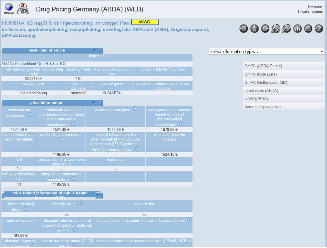Collapse the price refund information GKV section
Image resolution: width=327 pixels, height=248 pixels.
[98, 195]
